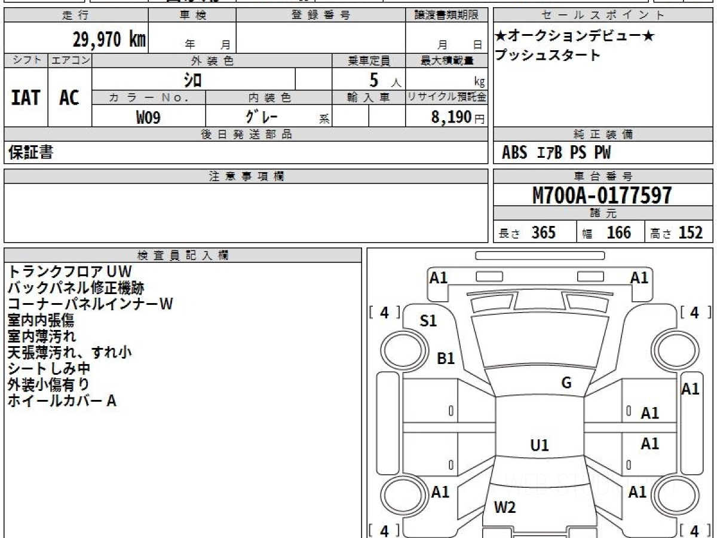Click inside the empty 注意事項欄 notes box
This screenshot has width=717, height=538.
coord(246,213)
